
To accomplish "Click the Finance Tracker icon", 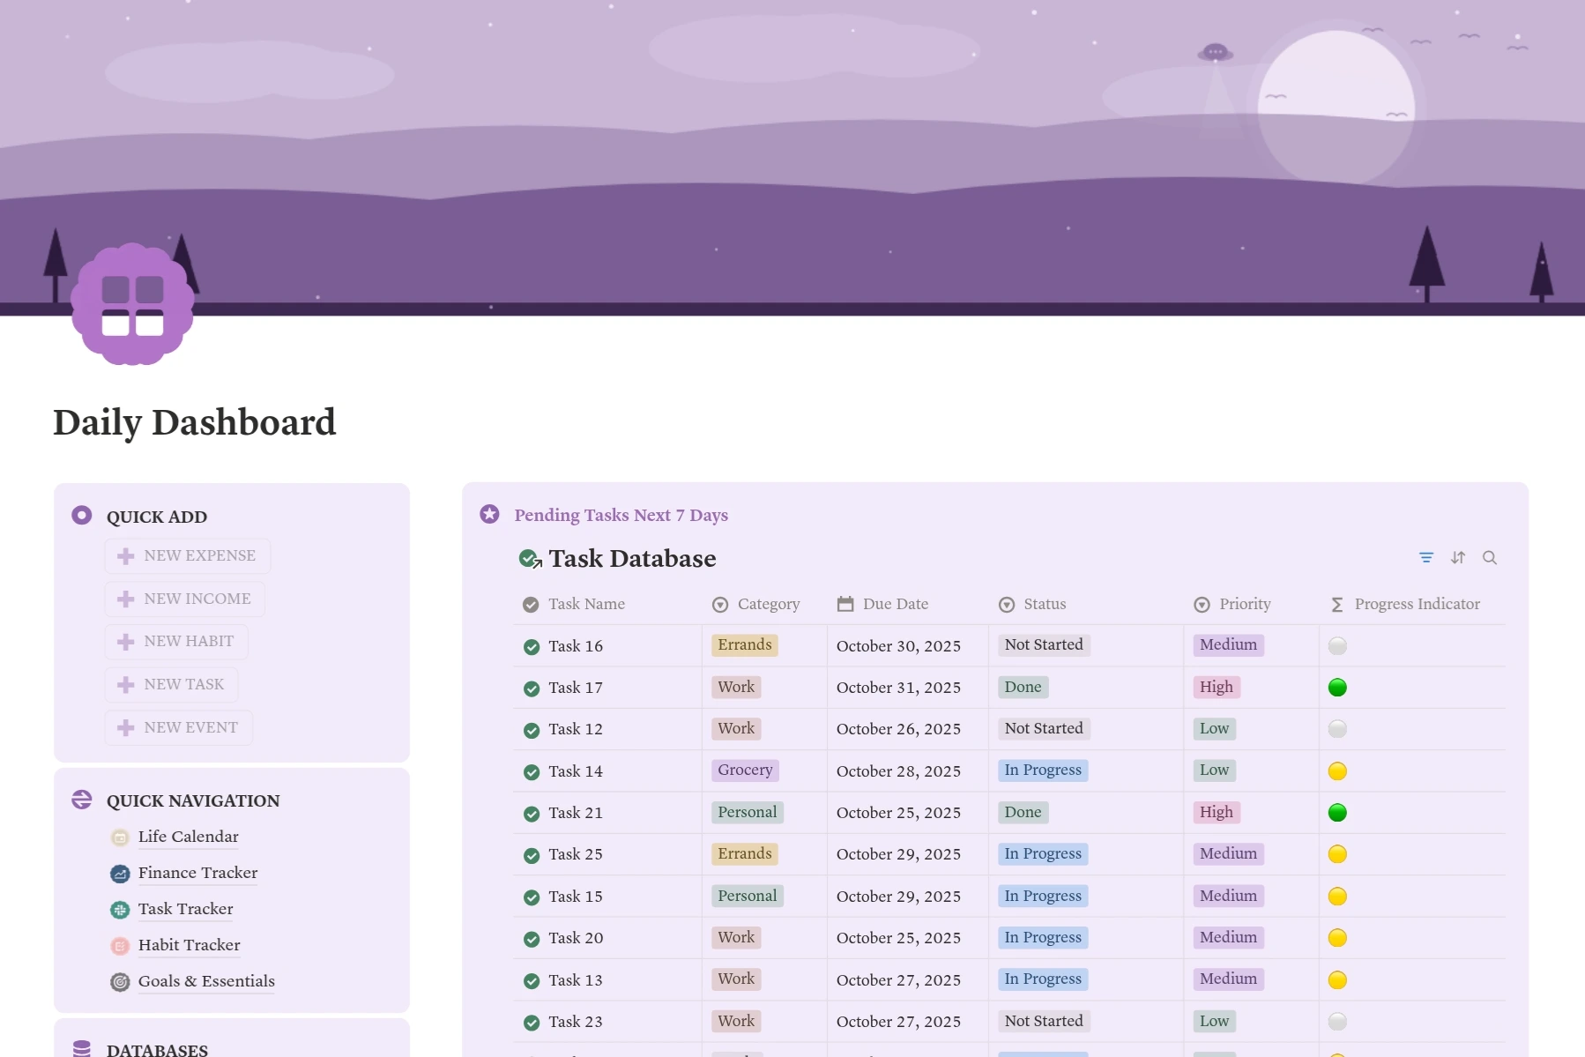I will 120,874.
